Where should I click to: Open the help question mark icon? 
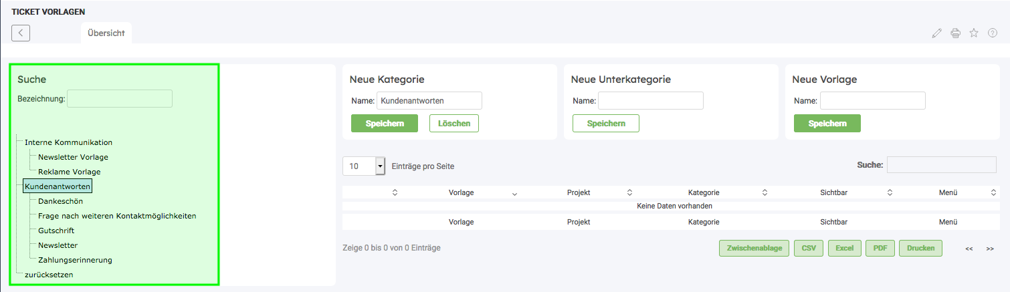click(993, 33)
